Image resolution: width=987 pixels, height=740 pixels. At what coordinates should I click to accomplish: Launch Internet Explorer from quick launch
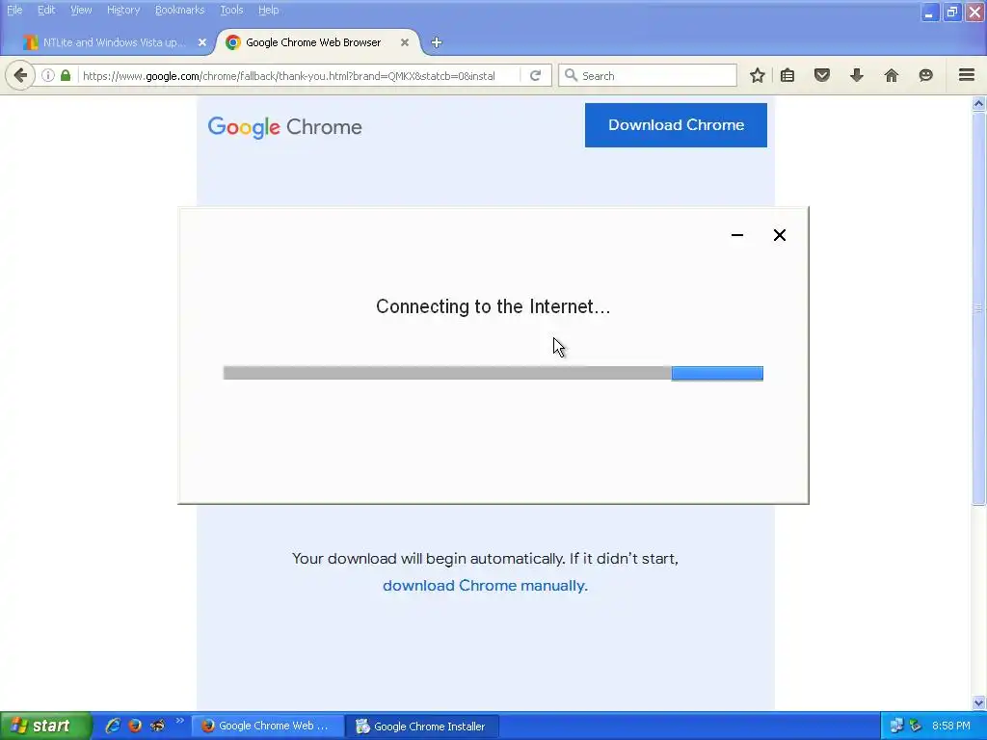coord(113,726)
